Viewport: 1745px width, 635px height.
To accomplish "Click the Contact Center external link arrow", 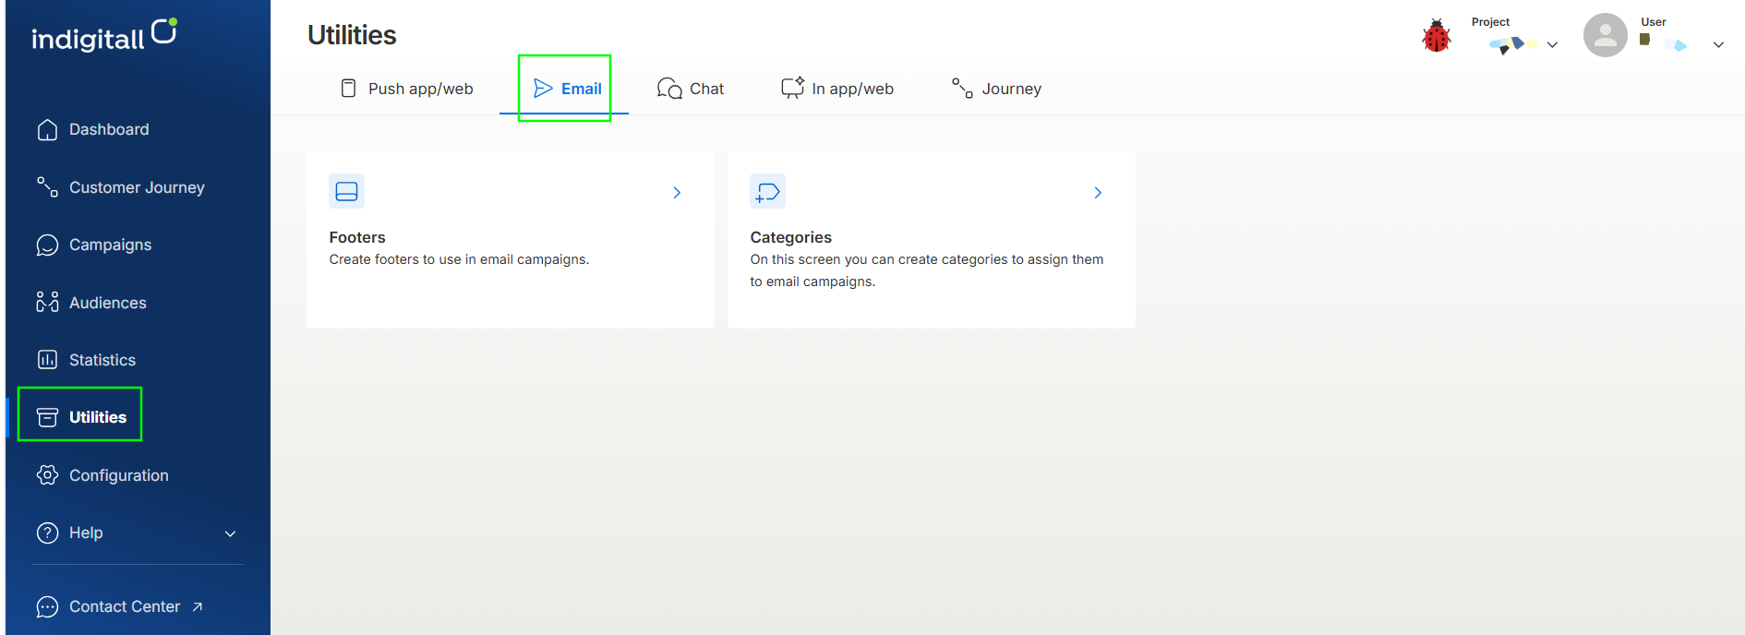I will pyautogui.click(x=198, y=606).
